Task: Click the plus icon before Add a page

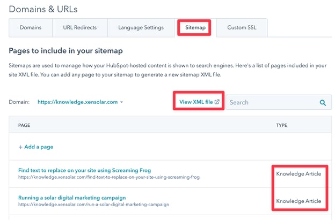Action: 20,147
